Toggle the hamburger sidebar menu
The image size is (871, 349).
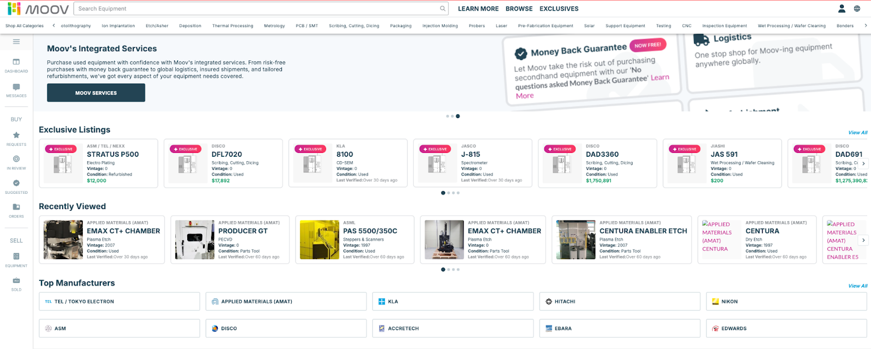[16, 41]
